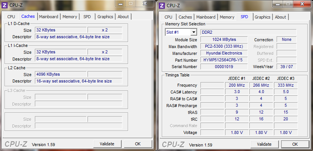This screenshot has height=151, width=313.
Task: Click the JEDEC #1 frequency 200 MHz
Action: pos(237,85)
